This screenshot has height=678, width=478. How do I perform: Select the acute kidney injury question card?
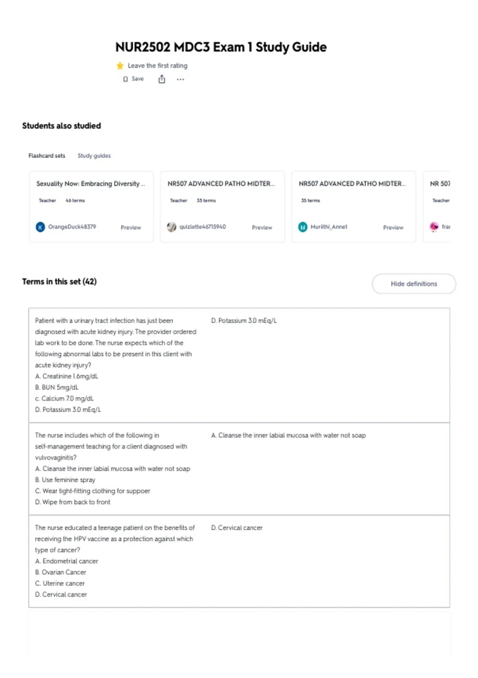click(239, 365)
